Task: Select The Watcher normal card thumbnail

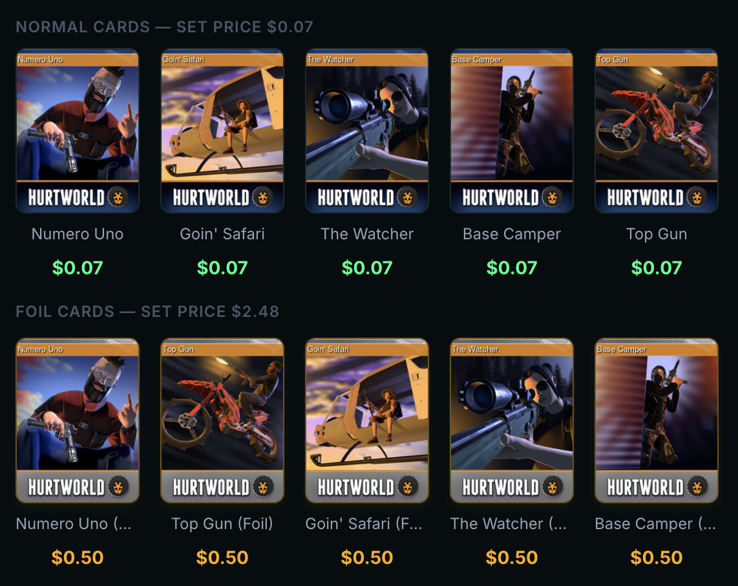Action: [367, 131]
